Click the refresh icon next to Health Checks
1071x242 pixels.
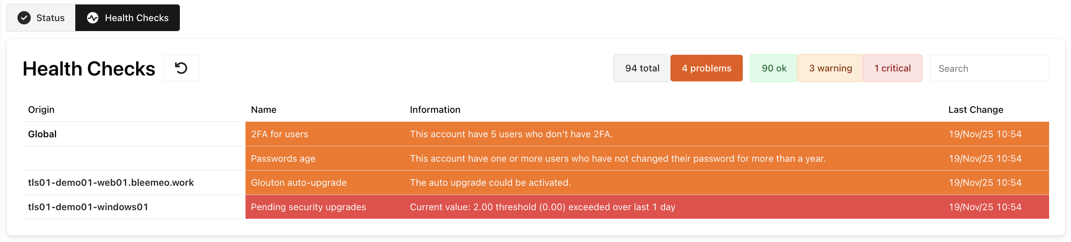pos(181,68)
